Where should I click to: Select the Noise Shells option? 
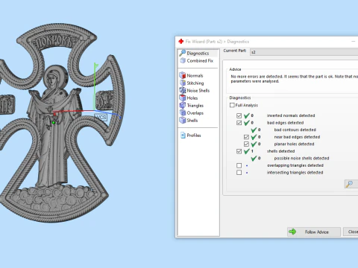[x=198, y=90]
